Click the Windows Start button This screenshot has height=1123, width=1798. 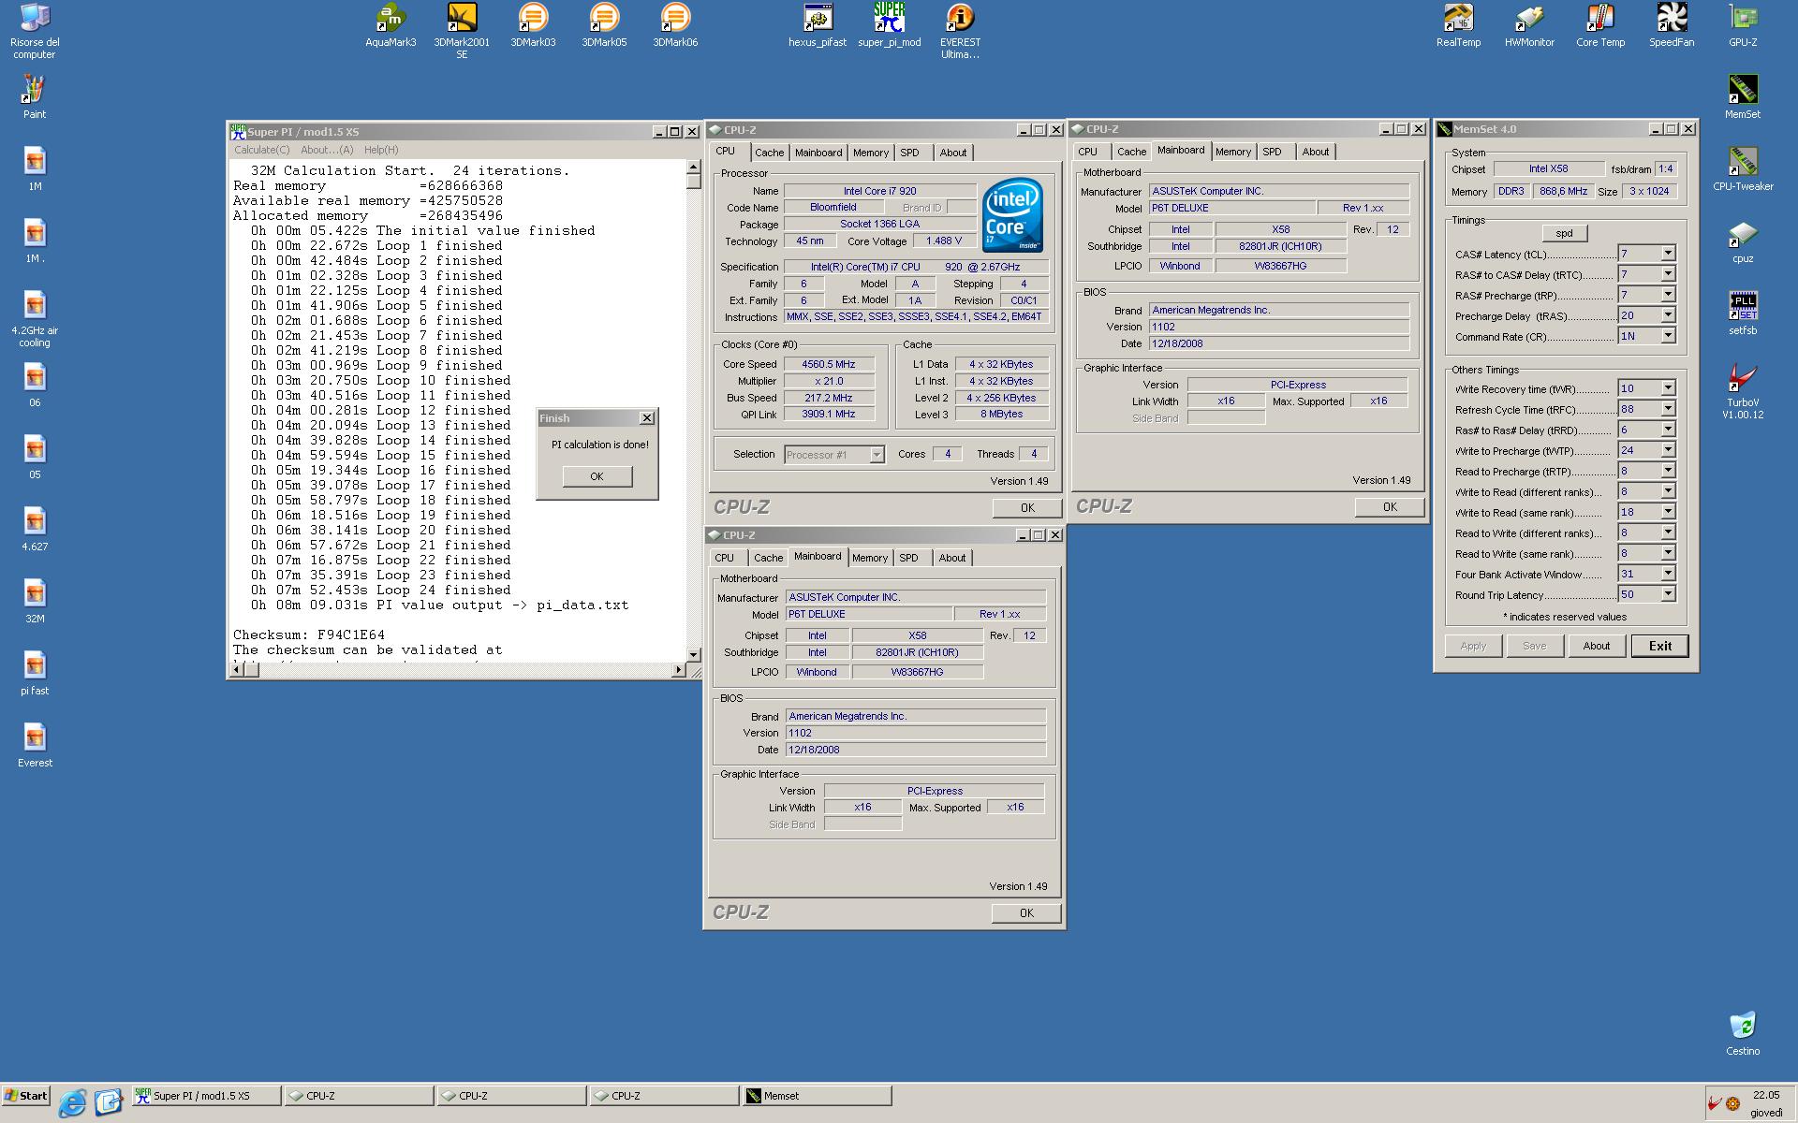[x=26, y=1096]
